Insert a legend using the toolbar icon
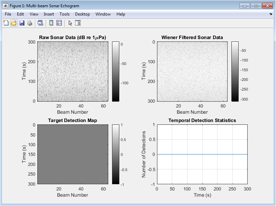This screenshot has height=206, width=276. coord(59,23)
